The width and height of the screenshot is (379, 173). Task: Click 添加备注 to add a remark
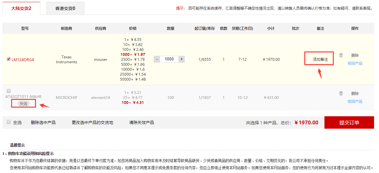(320, 59)
